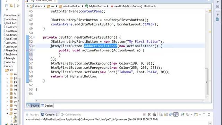
Task: Click the topmost icon in the right sidebar
Action: (x=218, y=2)
